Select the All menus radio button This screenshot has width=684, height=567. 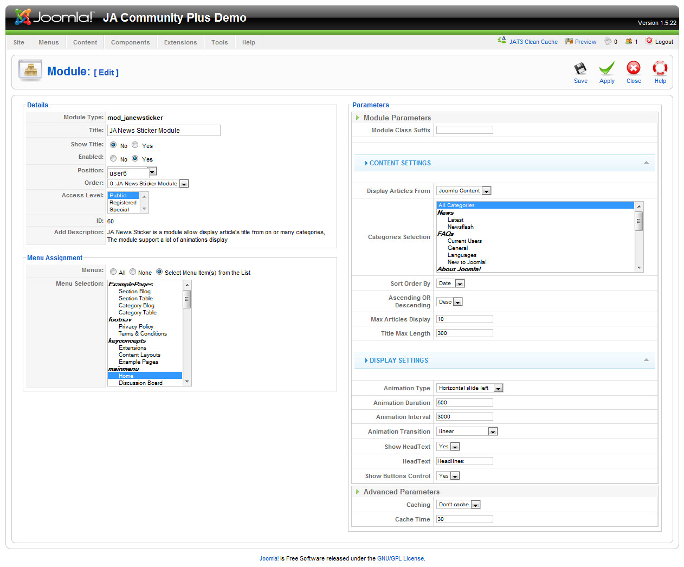click(113, 272)
